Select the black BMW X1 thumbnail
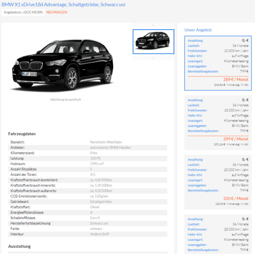 [x=153, y=42]
